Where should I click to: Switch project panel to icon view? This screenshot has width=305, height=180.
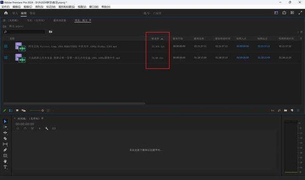click(17, 110)
